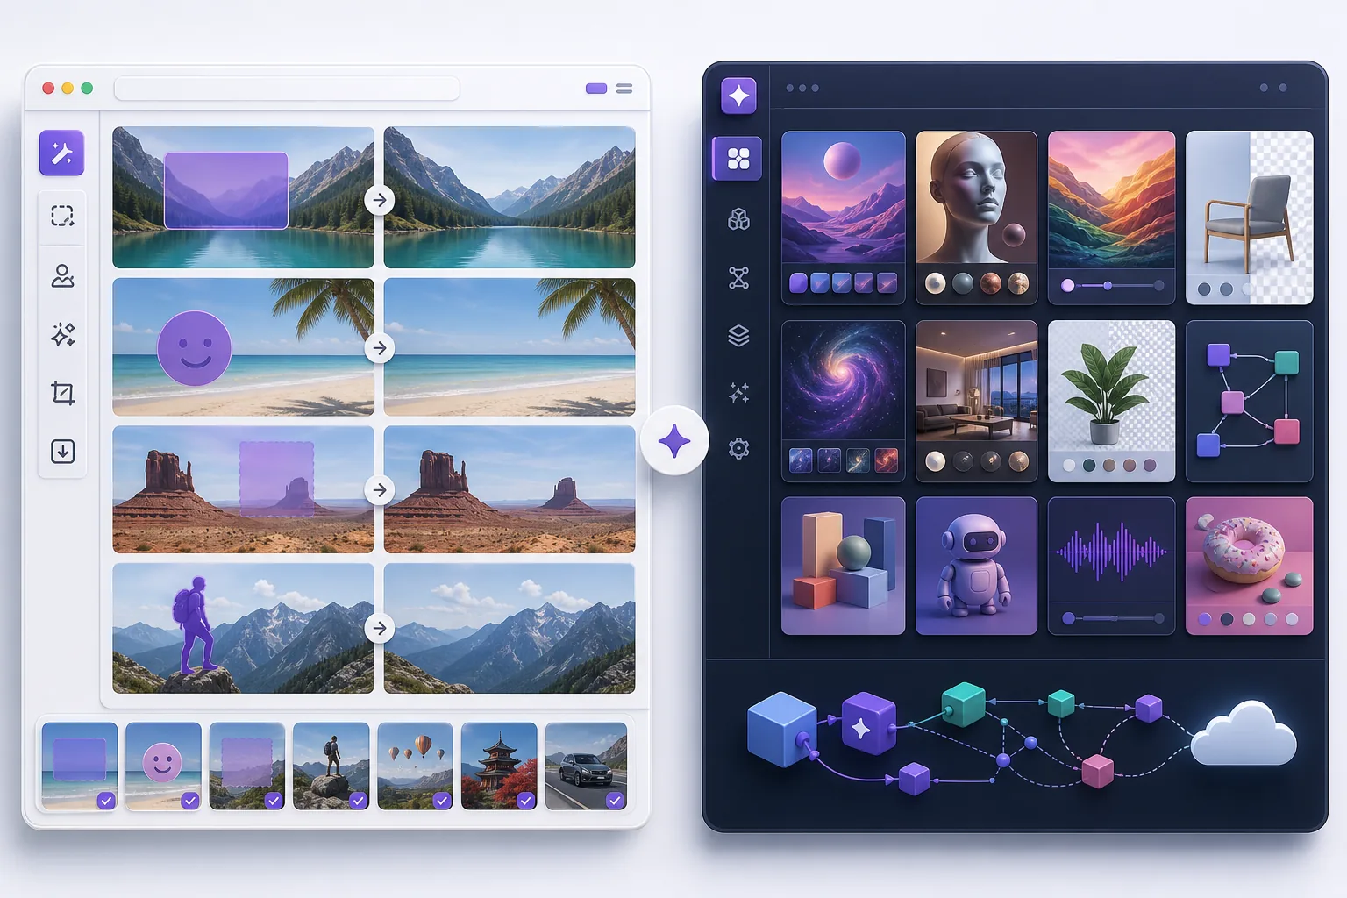
Task: Click the arrow on the desert buttes row
Action: [379, 490]
